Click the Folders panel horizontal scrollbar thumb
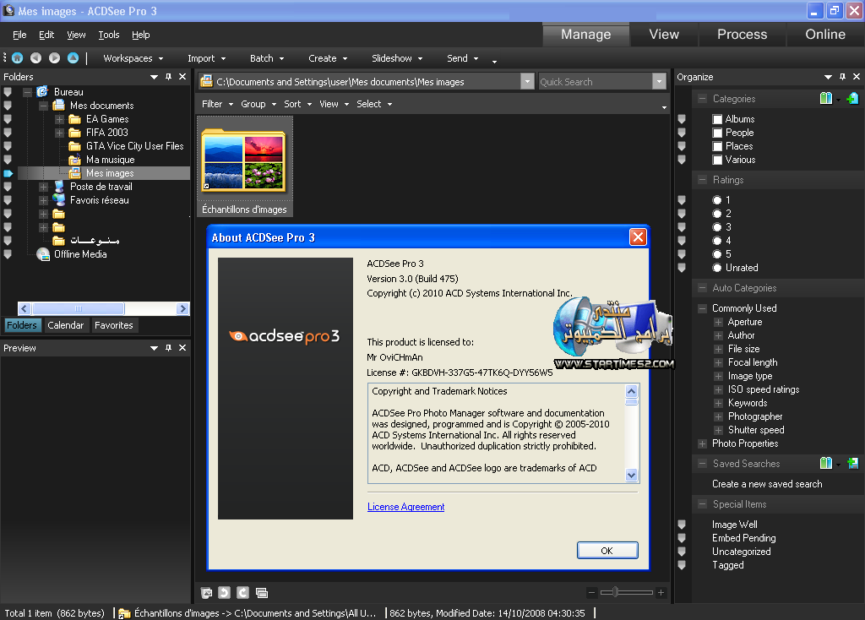This screenshot has width=865, height=620. (x=79, y=308)
